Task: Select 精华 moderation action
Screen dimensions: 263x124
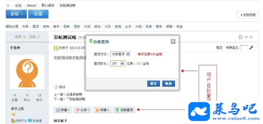Action: pyautogui.click(x=56, y=27)
